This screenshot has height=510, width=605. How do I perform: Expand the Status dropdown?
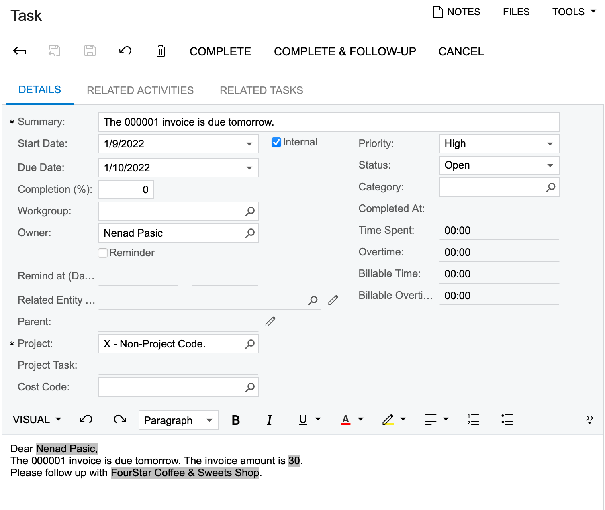(x=550, y=165)
